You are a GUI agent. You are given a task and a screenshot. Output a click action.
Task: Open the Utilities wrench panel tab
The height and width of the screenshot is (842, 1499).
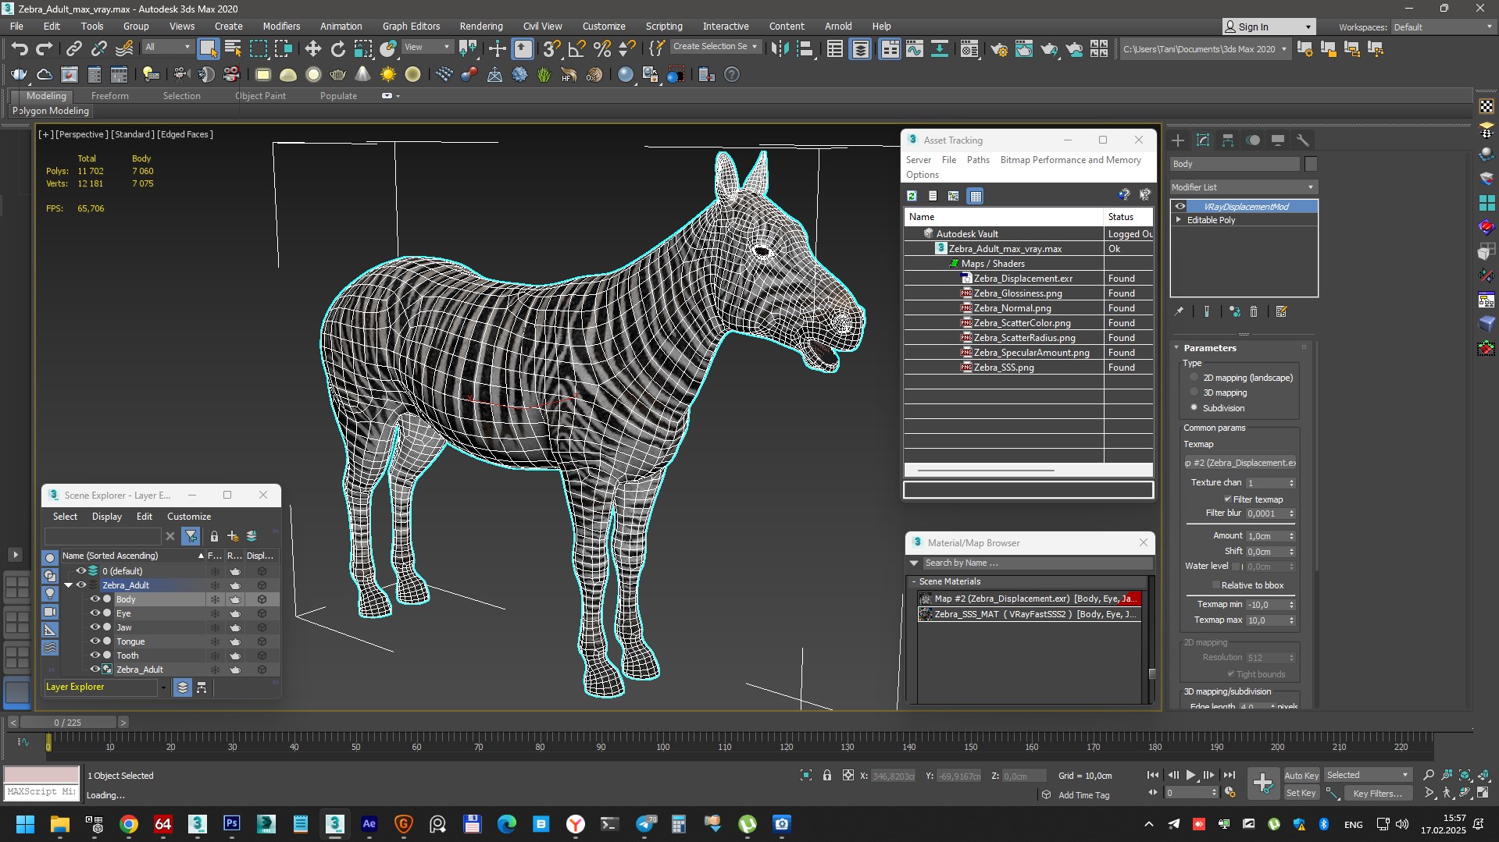point(1303,140)
